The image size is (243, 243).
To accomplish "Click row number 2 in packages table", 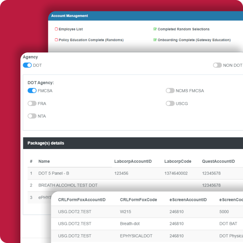I will click(x=31, y=185).
